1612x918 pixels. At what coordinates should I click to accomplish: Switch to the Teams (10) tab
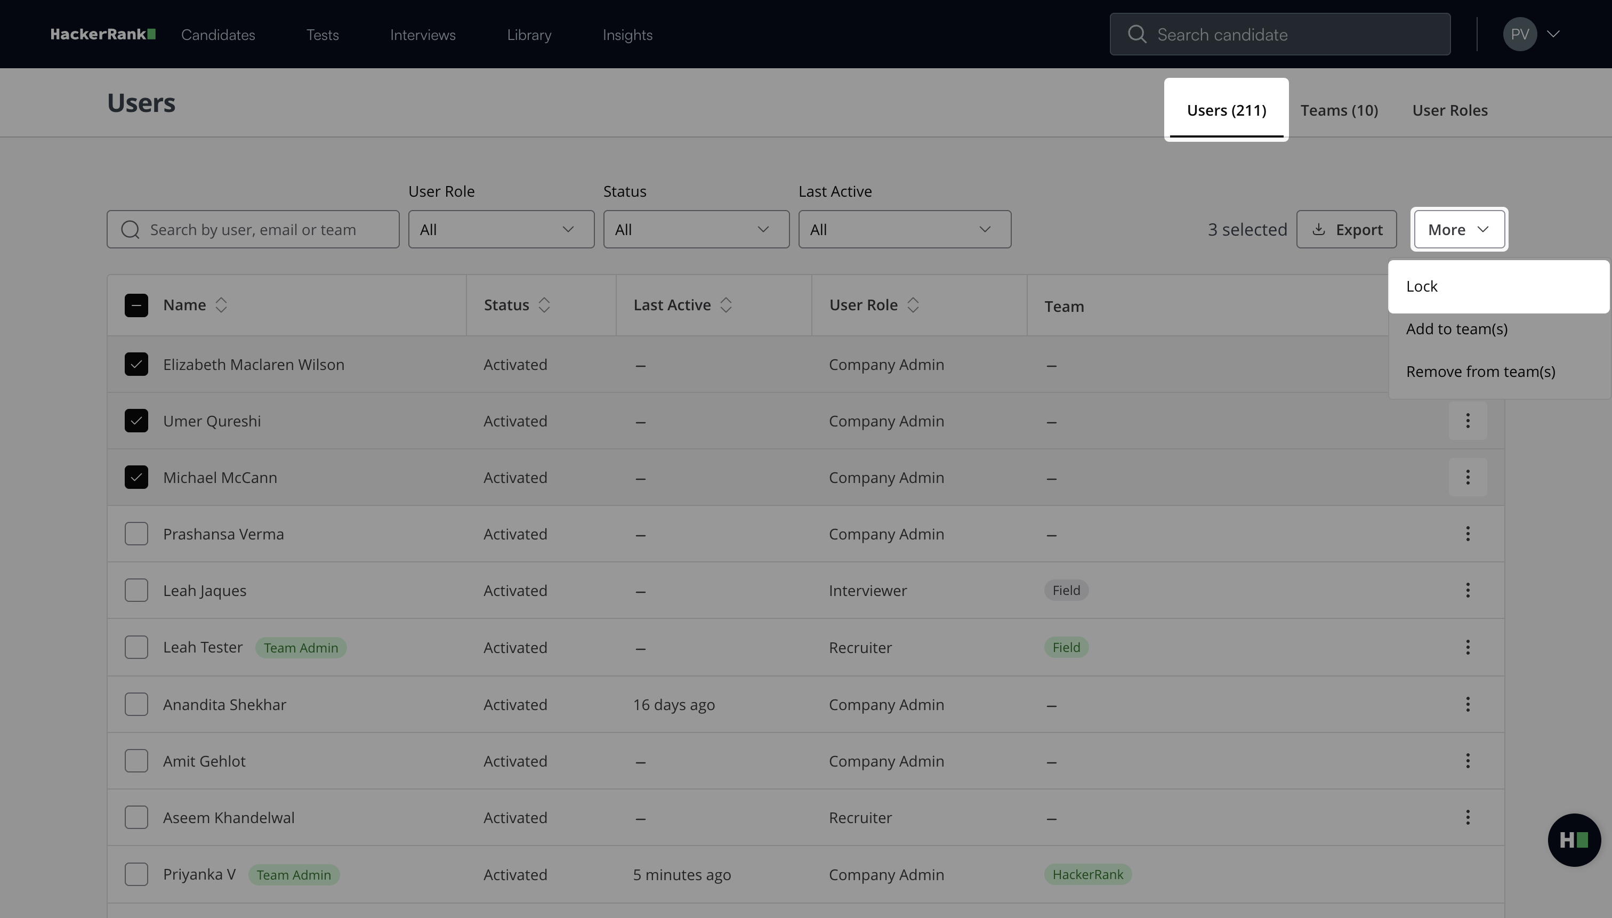coord(1339,110)
